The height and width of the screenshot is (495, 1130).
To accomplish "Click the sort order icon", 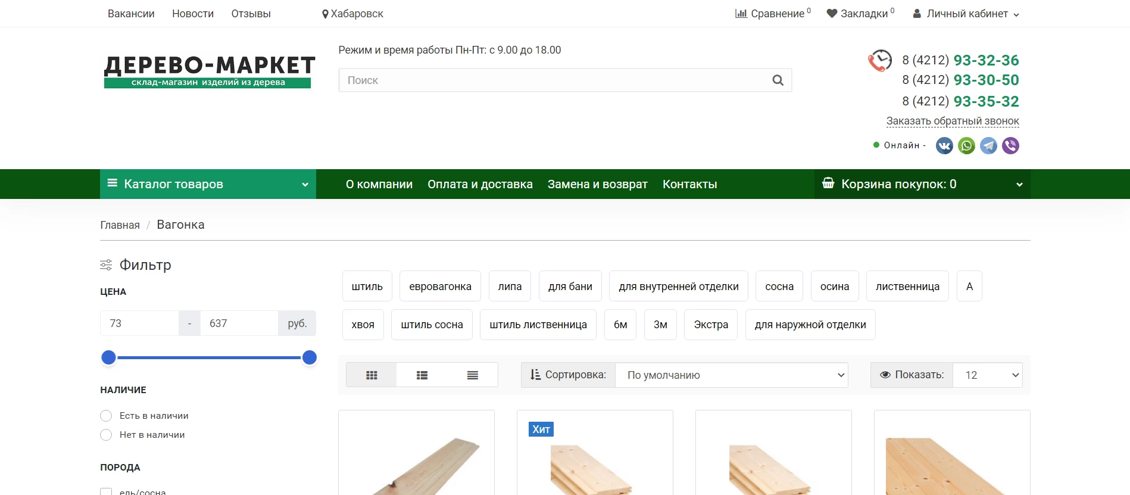I will [535, 375].
